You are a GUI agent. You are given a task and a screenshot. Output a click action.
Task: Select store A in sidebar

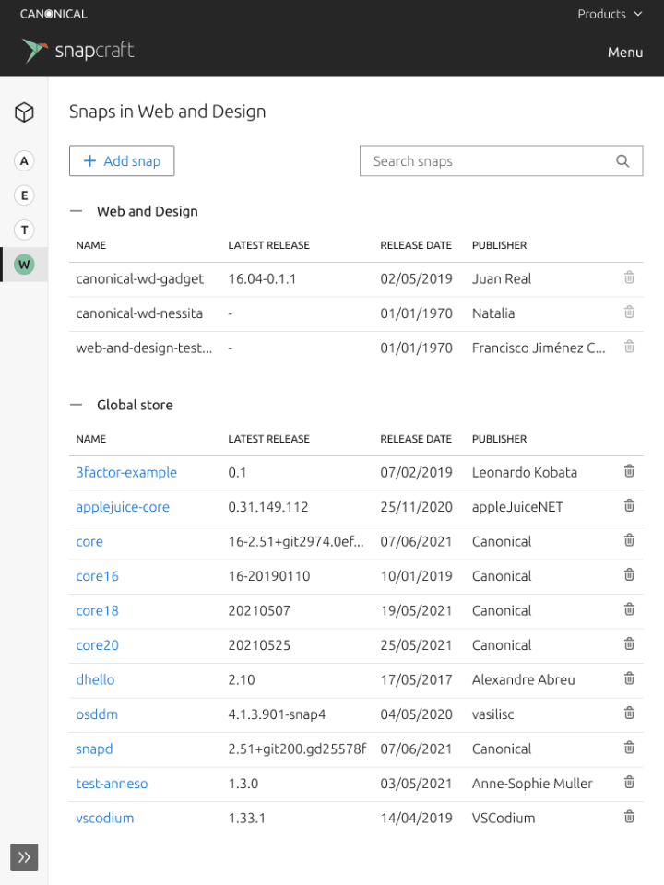tap(24, 161)
